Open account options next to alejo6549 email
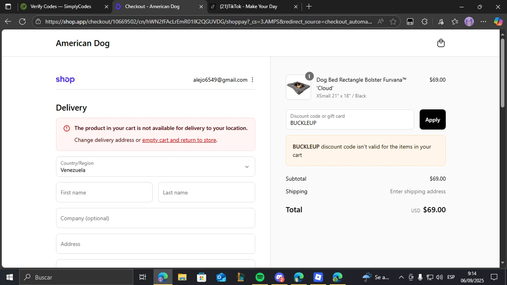This screenshot has width=507, height=285. [x=252, y=80]
